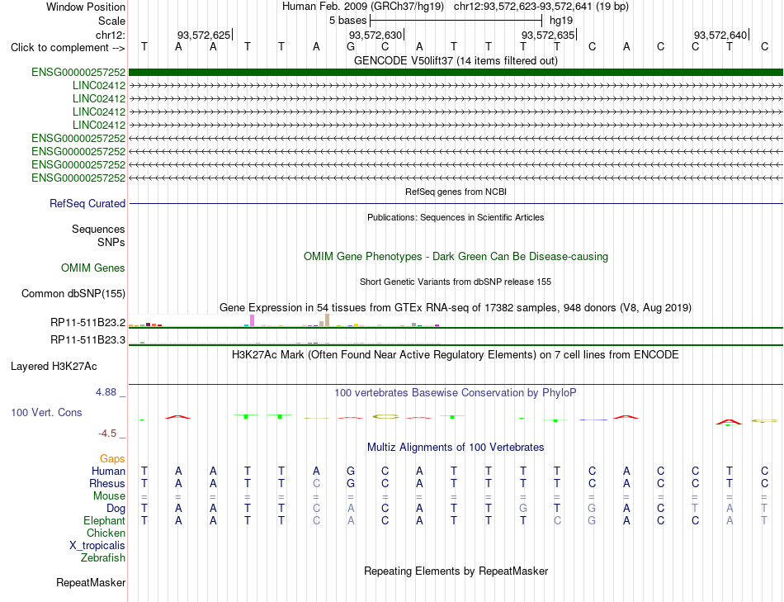Click the "chr12:" ruler label
The image size is (784, 602).
point(111,35)
